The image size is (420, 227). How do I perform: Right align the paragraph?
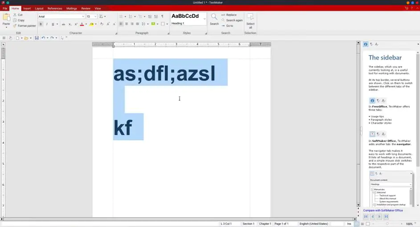tap(132, 24)
